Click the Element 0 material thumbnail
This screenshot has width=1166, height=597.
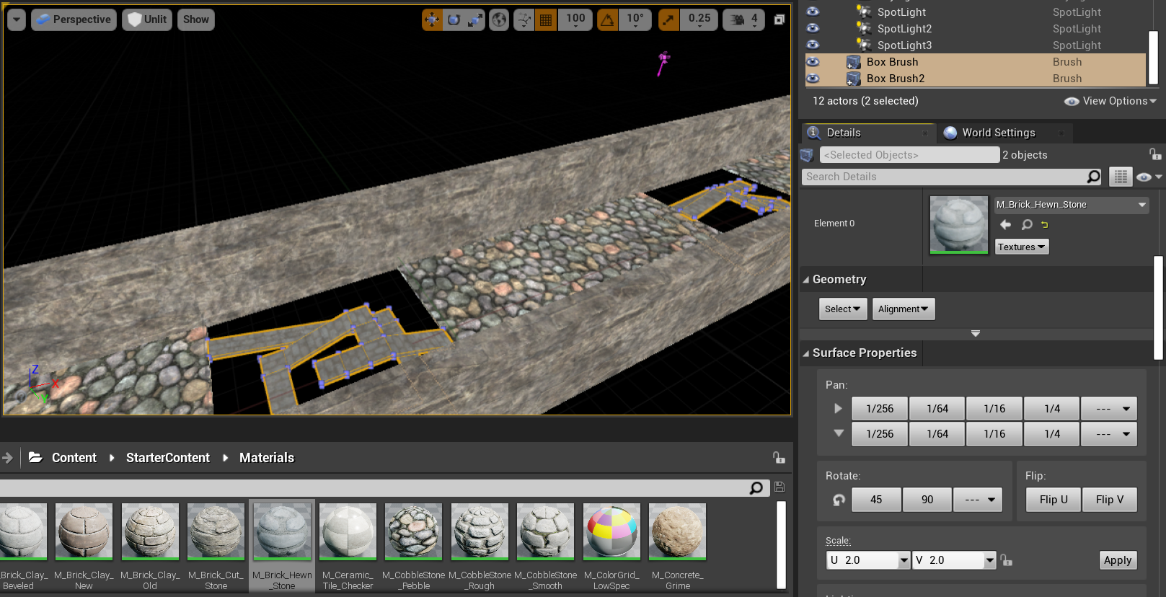(x=959, y=224)
